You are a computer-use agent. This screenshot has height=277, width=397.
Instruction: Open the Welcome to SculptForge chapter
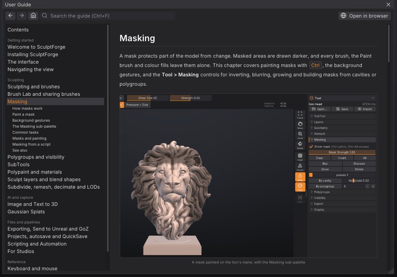coord(36,47)
